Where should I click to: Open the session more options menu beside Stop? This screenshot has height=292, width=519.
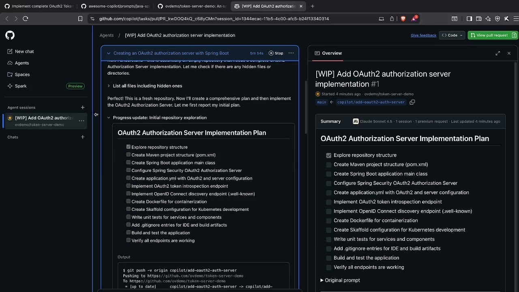[x=291, y=53]
